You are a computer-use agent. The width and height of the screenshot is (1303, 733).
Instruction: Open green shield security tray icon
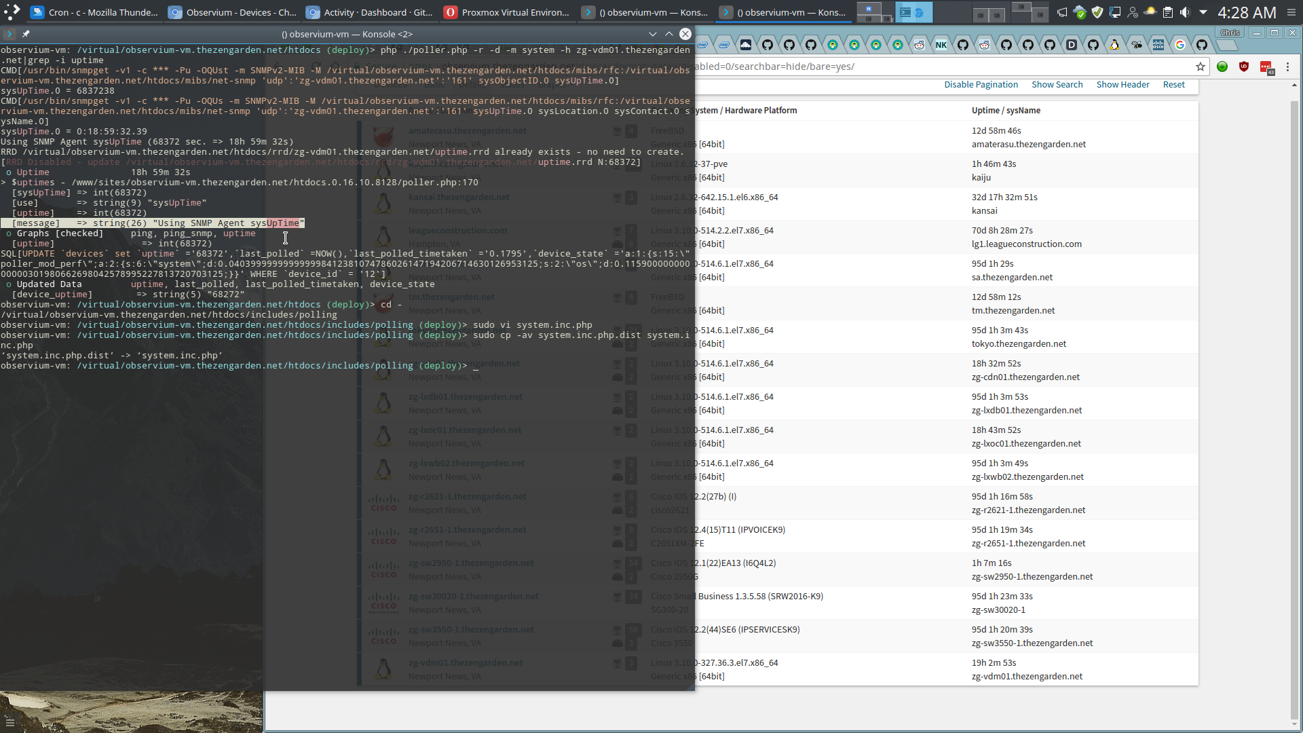point(1097,12)
